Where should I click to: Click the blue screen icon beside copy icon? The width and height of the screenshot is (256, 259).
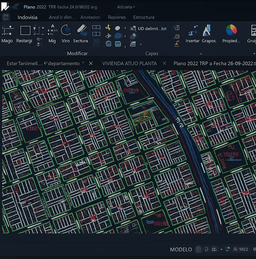118,44
